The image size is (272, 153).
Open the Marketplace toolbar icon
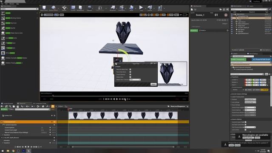(x=80, y=8)
